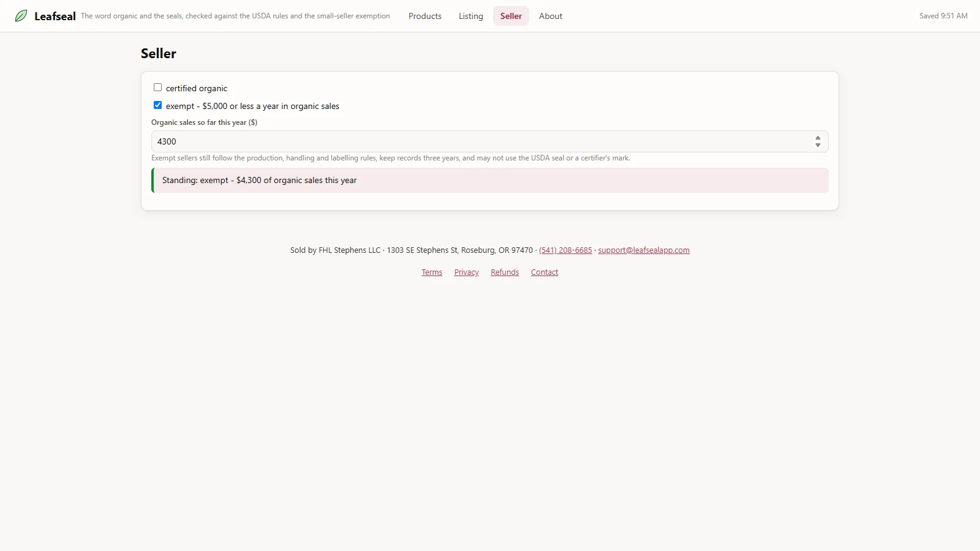This screenshot has height=551, width=980.
Task: Click the Standing: exempt status banner
Action: point(490,181)
